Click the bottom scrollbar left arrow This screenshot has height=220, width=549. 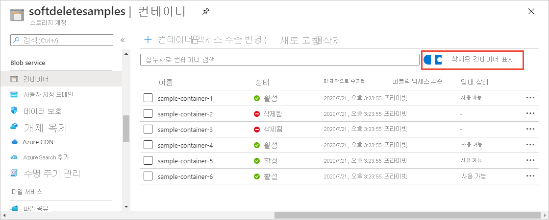point(3,216)
